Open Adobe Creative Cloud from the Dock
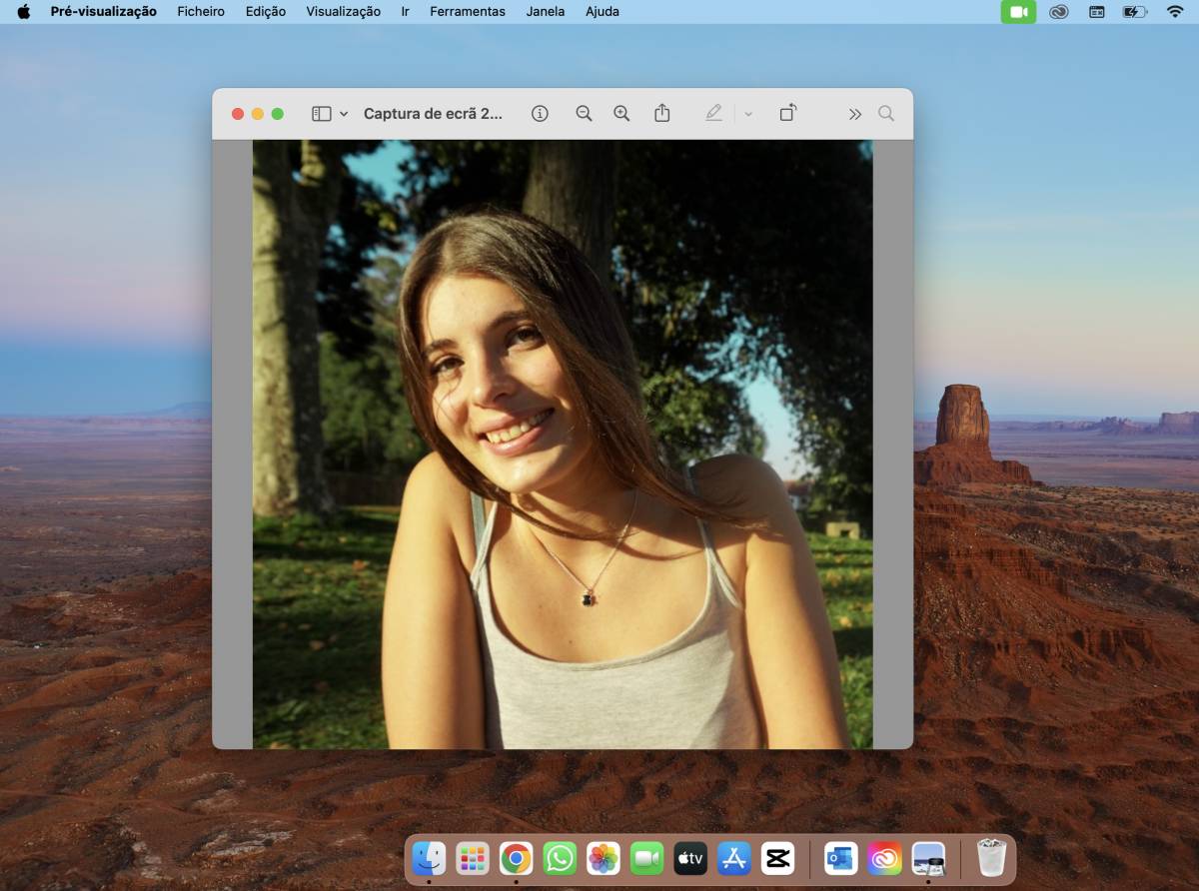 [x=884, y=858]
